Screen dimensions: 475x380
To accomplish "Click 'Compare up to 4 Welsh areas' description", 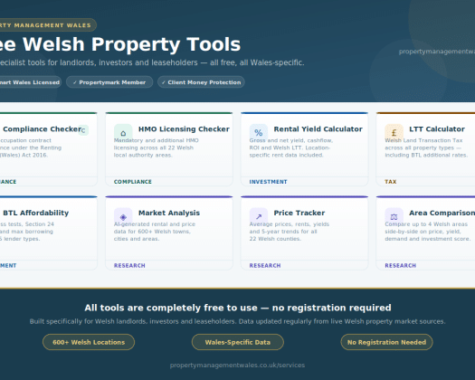I will pos(426,224).
